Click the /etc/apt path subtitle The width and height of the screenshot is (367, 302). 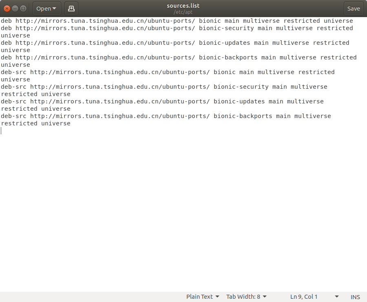click(x=183, y=12)
